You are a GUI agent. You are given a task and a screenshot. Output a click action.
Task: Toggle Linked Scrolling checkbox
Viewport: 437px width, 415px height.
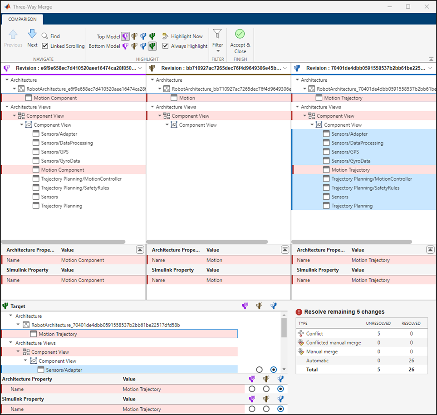tap(45, 46)
